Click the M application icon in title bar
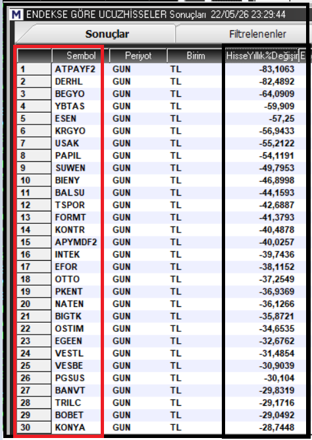This screenshot has width=312, height=440. tap(16, 14)
